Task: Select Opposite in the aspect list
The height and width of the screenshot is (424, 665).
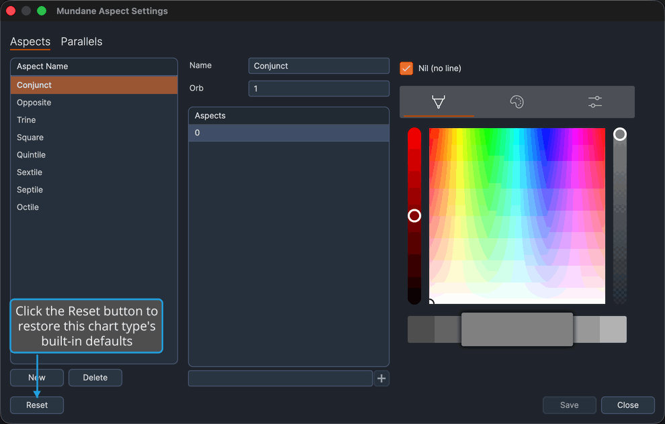Action: click(94, 103)
